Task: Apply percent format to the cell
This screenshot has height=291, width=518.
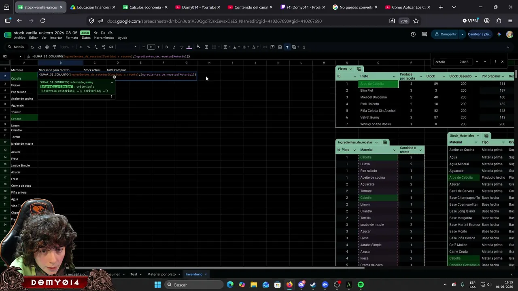Action: tap(89, 47)
